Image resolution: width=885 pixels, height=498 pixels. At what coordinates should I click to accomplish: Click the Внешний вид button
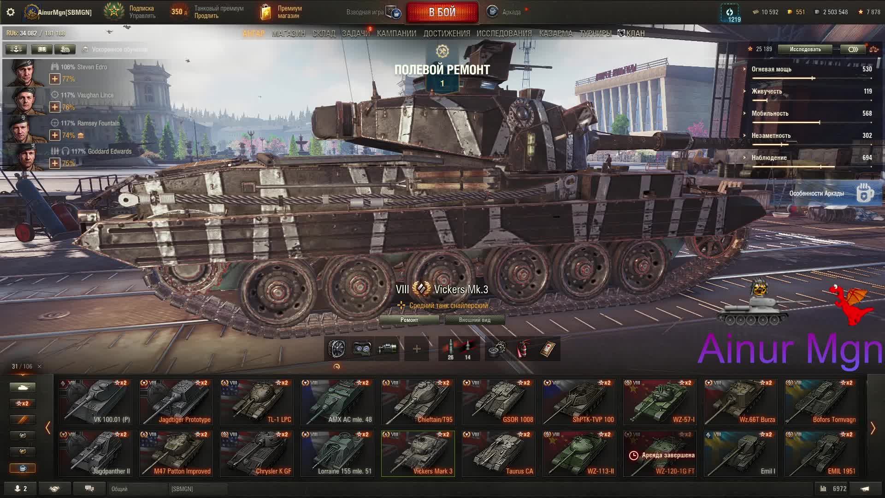pyautogui.click(x=474, y=320)
